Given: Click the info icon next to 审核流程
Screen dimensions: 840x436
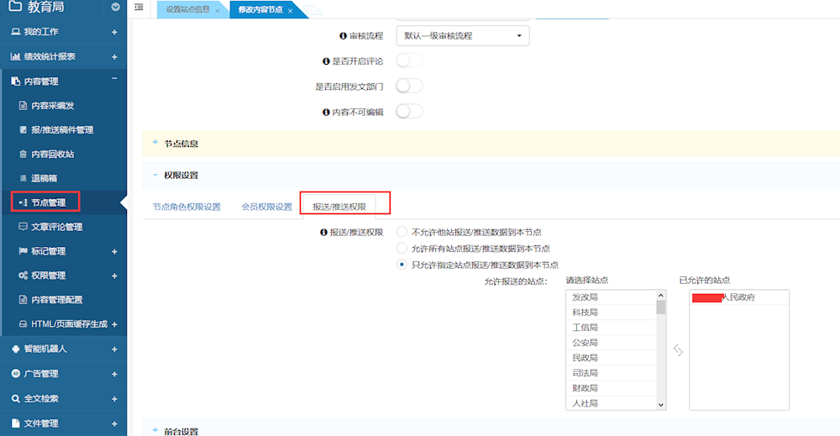Looking at the screenshot, I should 343,36.
